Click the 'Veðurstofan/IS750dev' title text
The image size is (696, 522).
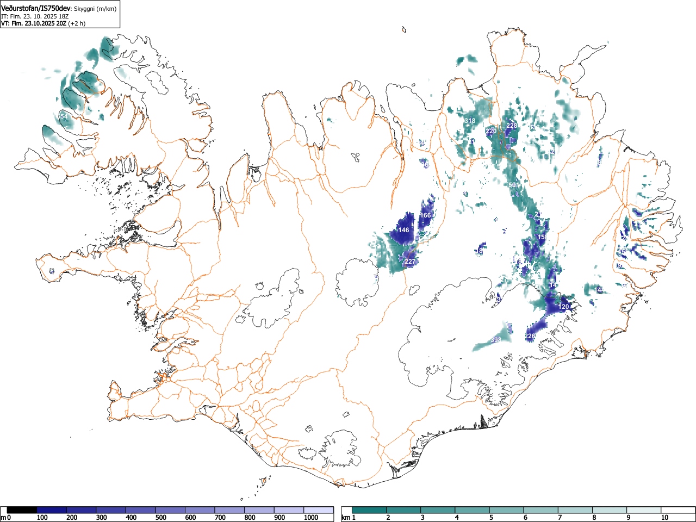[36, 9]
